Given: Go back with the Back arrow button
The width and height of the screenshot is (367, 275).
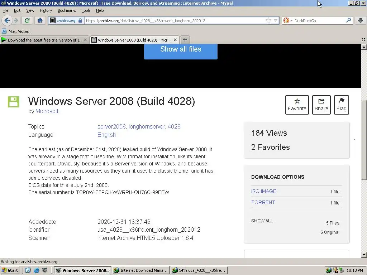Looking at the screenshot, I should click(7, 20).
